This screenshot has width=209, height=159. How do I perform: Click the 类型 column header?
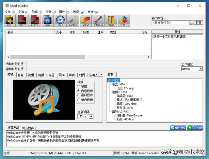124,32
